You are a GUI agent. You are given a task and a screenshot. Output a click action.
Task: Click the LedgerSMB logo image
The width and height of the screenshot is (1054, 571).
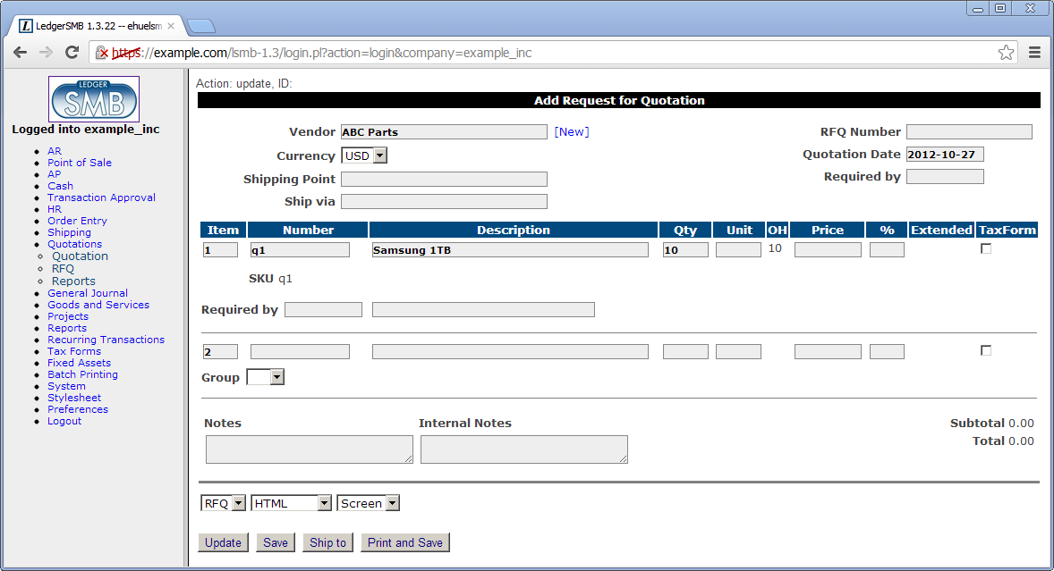coord(94,99)
